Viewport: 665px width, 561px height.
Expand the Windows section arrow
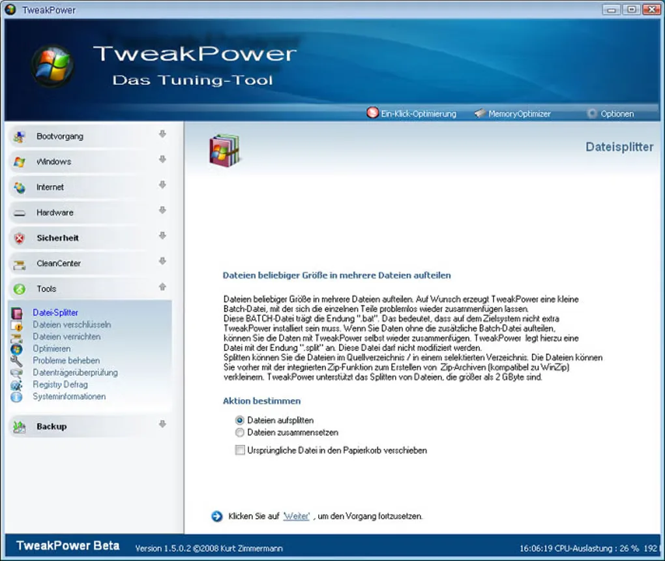coord(162,160)
